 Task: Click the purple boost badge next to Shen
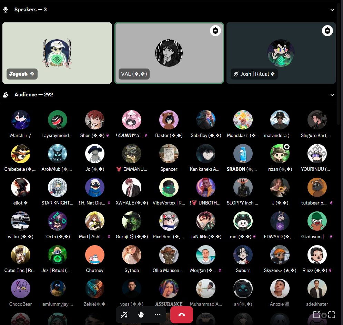[108, 135]
